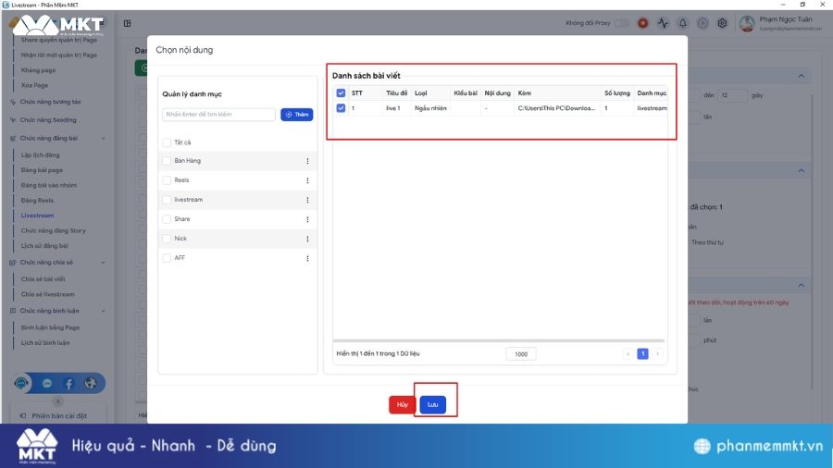
Task: Collapse the Chức năng bình luận section
Action: [x=103, y=311]
